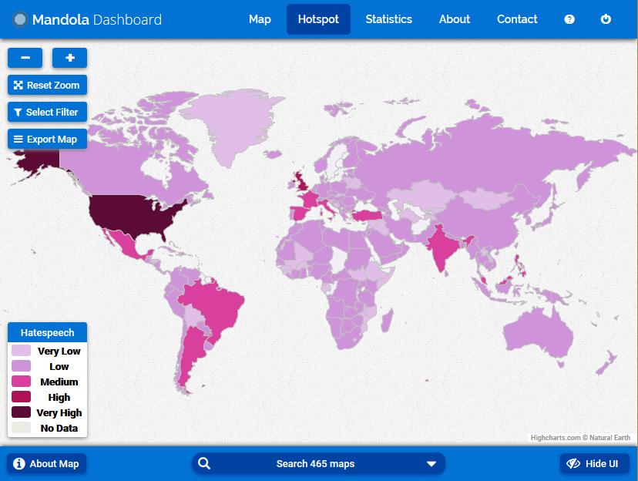Screen dimensions: 638x481
Task: Select the United Kingdom on map
Action: [302, 183]
